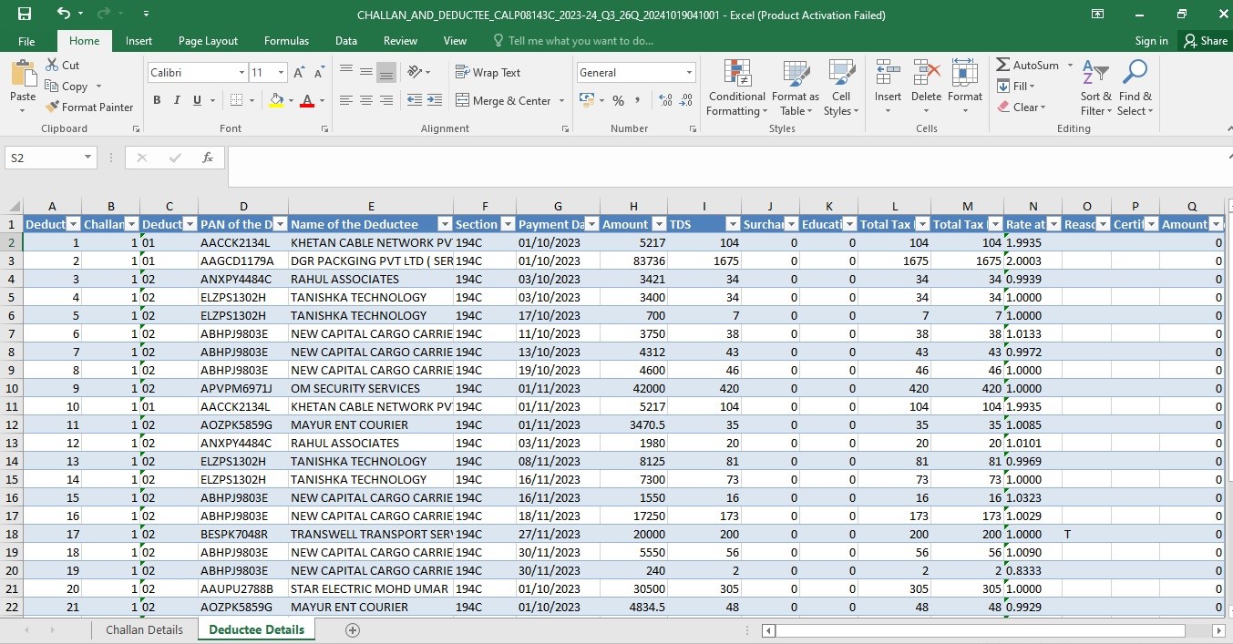Apply Comma Style icon
The height and width of the screenshot is (644, 1233).
click(x=637, y=100)
